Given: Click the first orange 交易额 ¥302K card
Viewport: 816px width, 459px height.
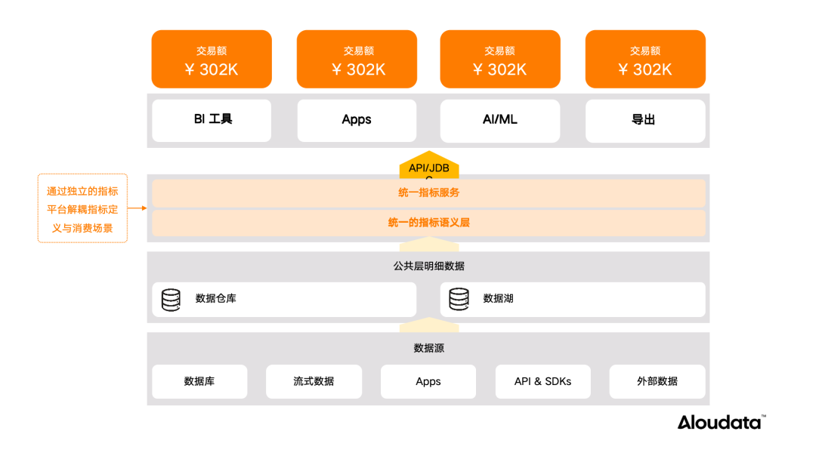Looking at the screenshot, I should coord(211,59).
